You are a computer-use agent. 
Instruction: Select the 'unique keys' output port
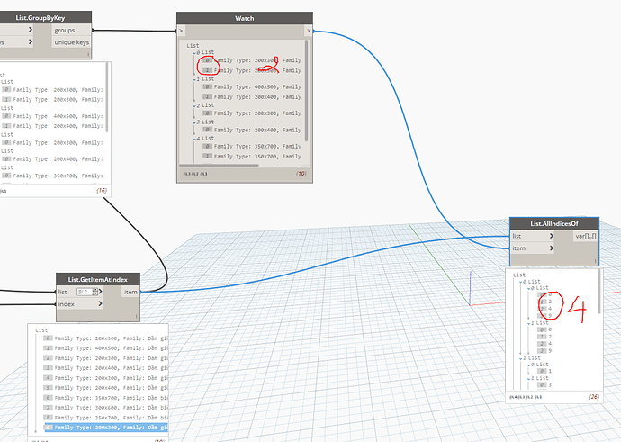pos(71,42)
